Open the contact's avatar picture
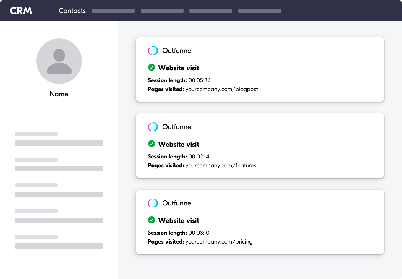The height and width of the screenshot is (279, 402). click(59, 61)
